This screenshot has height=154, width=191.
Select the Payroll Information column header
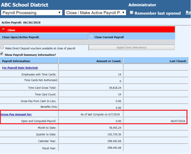pyautogui.click(x=16, y=61)
